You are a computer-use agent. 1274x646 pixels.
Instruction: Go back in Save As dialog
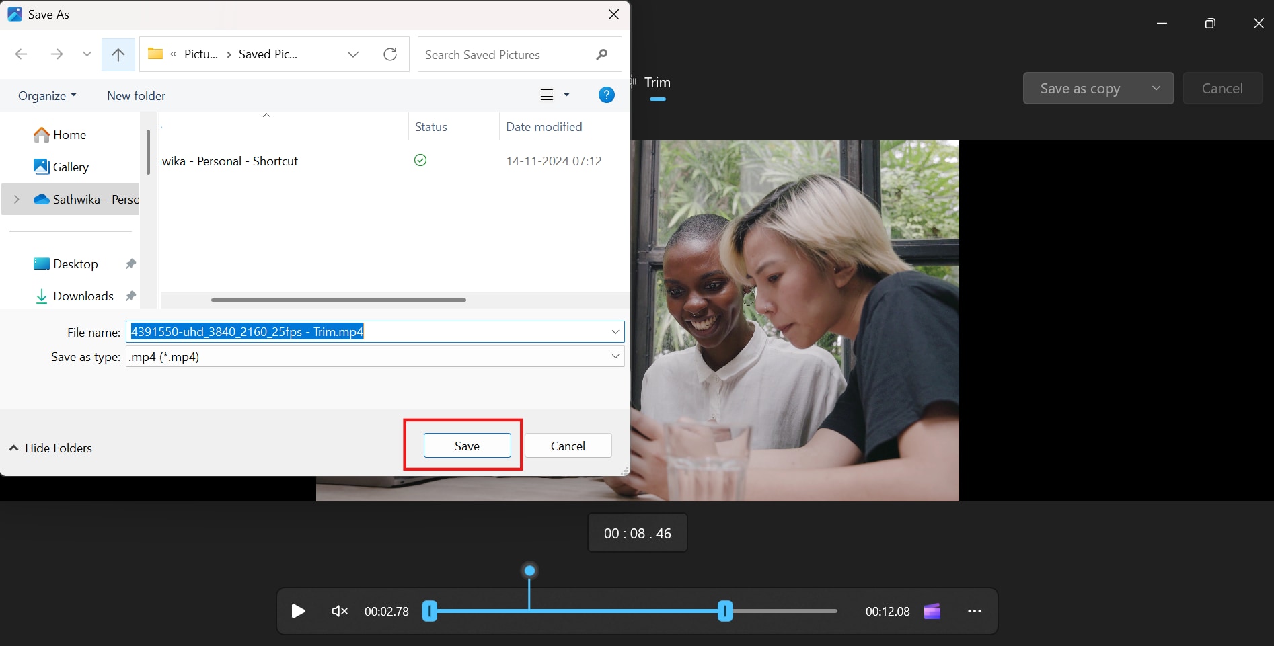[22, 54]
